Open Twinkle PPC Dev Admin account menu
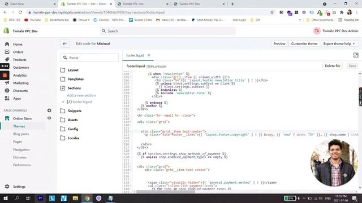362x203 pixels. coord(335,31)
